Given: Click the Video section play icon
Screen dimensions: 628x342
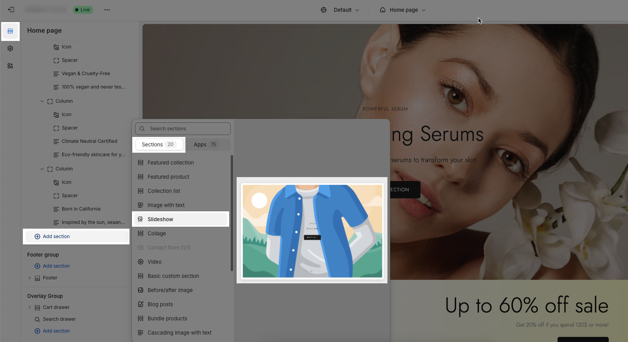Looking at the screenshot, I should point(141,262).
